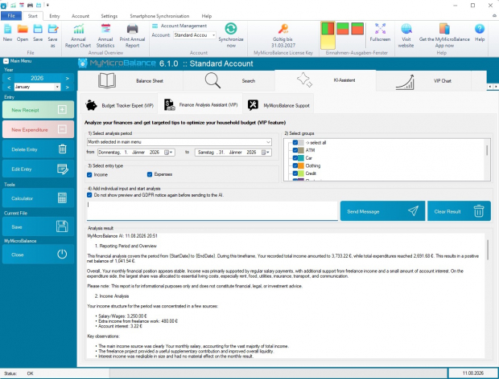Image resolution: width=499 pixels, height=379 pixels.
Task: Uncheck the ATM group checkbox
Action: click(x=295, y=150)
